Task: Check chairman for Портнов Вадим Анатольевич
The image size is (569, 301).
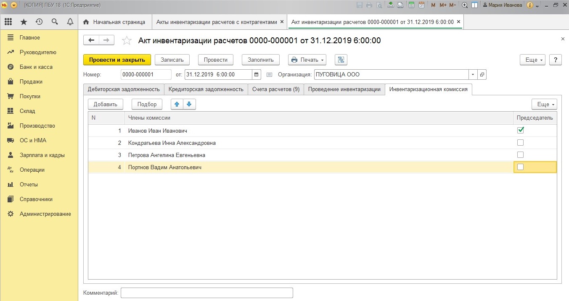Action: click(521, 167)
